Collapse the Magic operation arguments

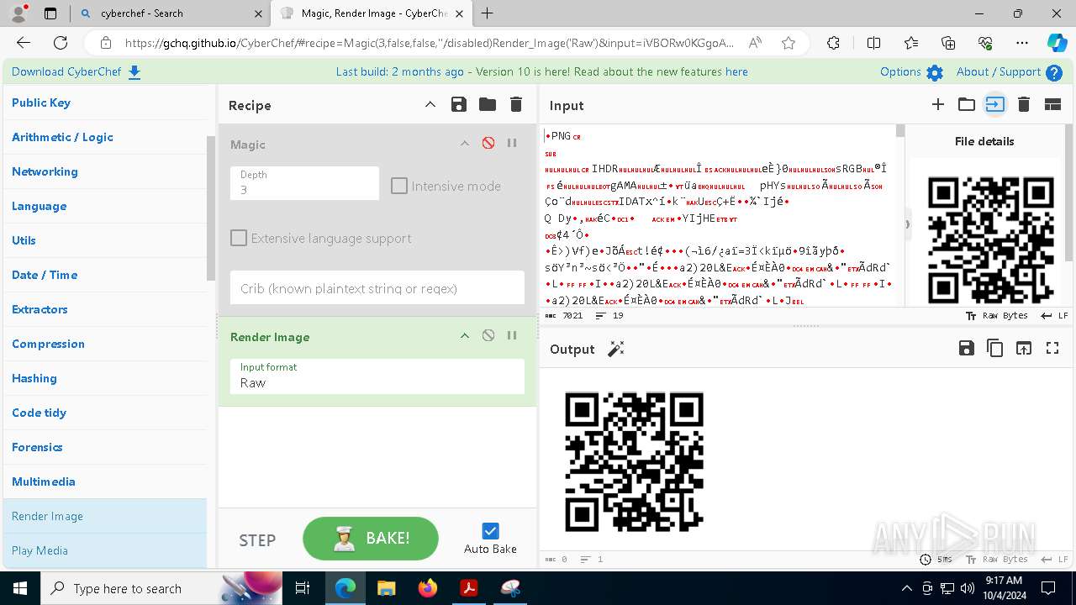coord(464,144)
